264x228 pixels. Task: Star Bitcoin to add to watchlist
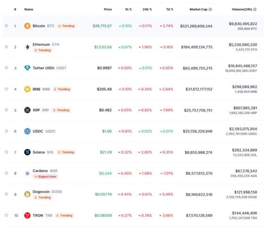click(7, 25)
